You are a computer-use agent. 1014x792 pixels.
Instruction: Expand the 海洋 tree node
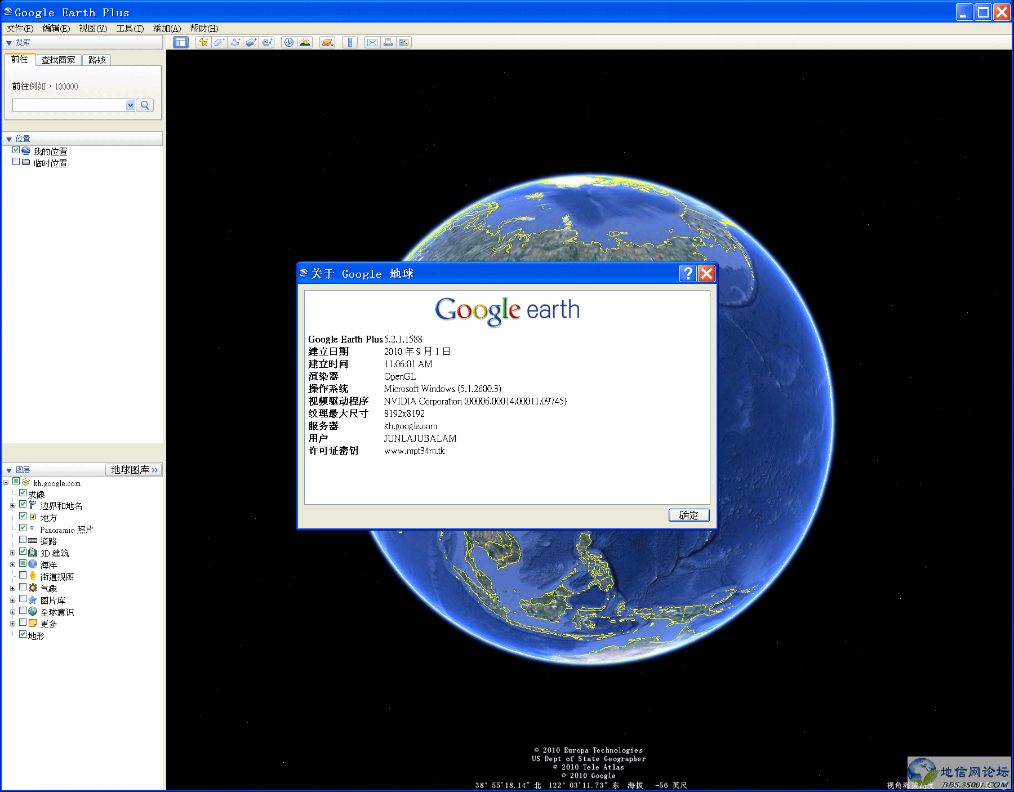click(13, 564)
